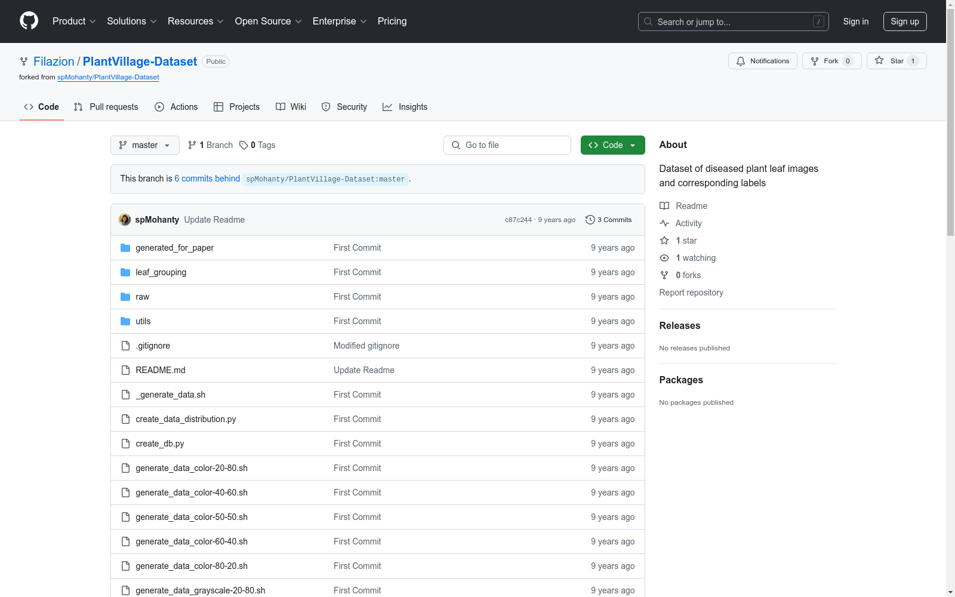Open generate_data_color-50-50.sh file

pos(192,517)
